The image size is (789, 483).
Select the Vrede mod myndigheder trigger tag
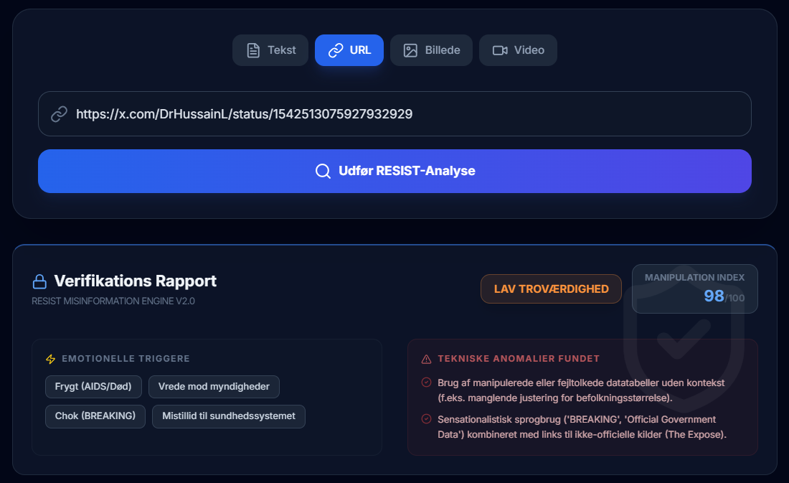click(x=214, y=387)
